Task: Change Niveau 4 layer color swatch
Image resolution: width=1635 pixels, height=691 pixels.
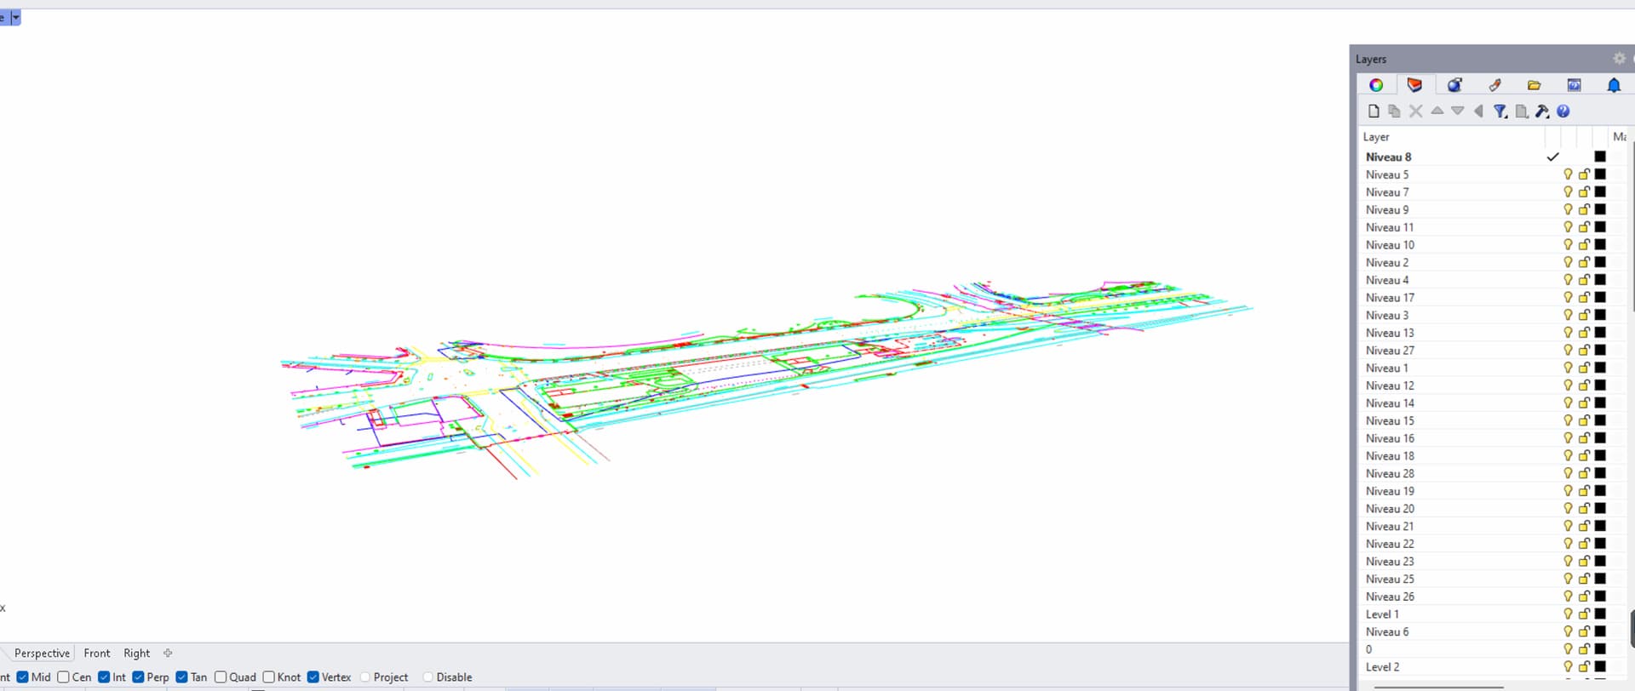Action: [x=1600, y=280]
